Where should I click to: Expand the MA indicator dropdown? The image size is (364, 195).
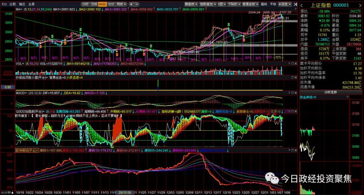pyautogui.click(x=19, y=9)
